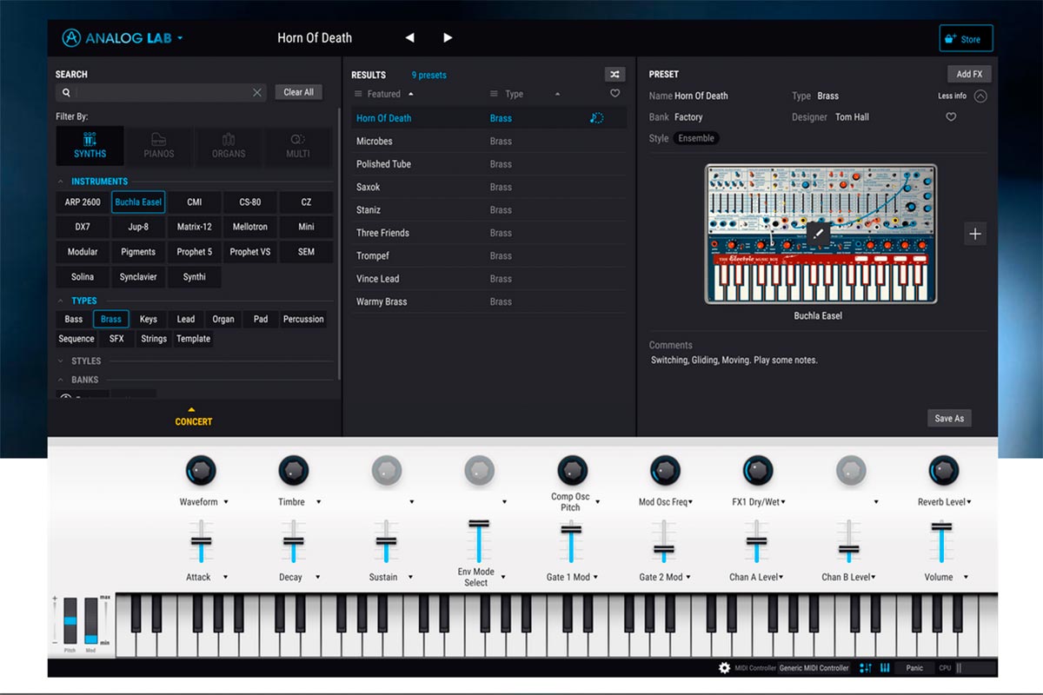Click the Timbre knob

coord(293,471)
